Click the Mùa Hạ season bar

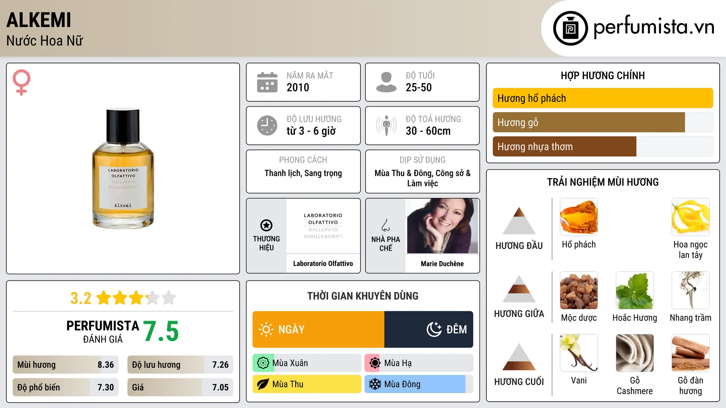pos(419,363)
